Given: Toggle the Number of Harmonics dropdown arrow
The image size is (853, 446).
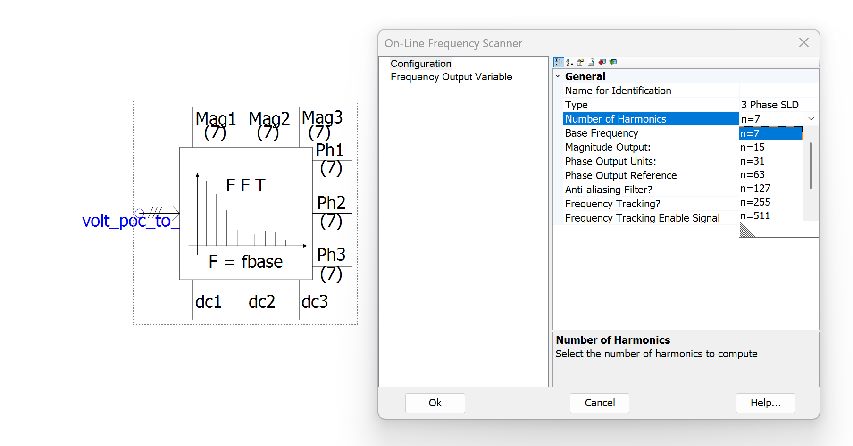Looking at the screenshot, I should [811, 119].
